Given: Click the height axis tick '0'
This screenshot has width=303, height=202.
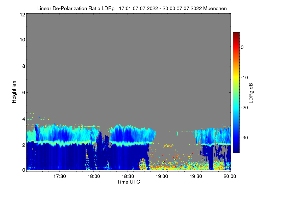Looking at the screenshot, I should (23, 170).
